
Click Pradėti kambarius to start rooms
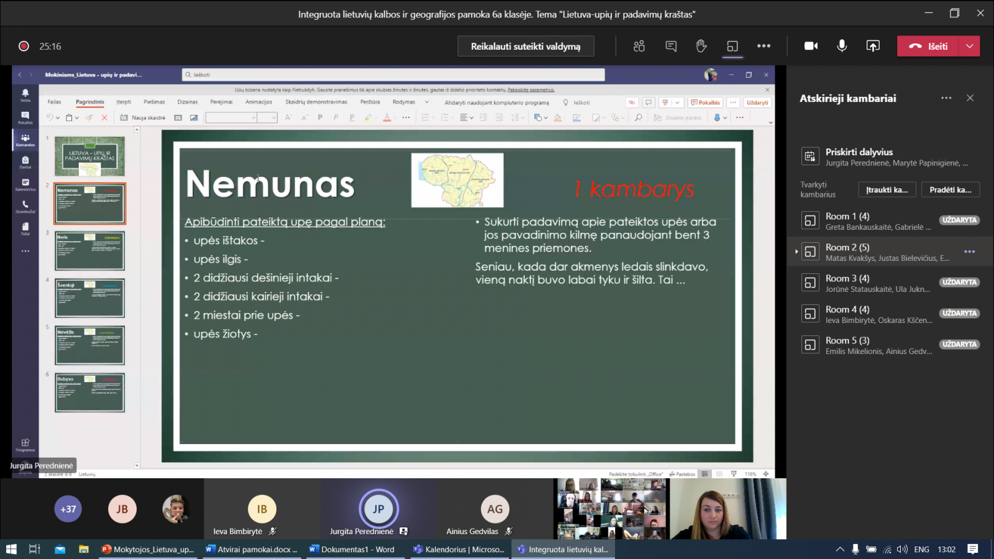coord(951,189)
